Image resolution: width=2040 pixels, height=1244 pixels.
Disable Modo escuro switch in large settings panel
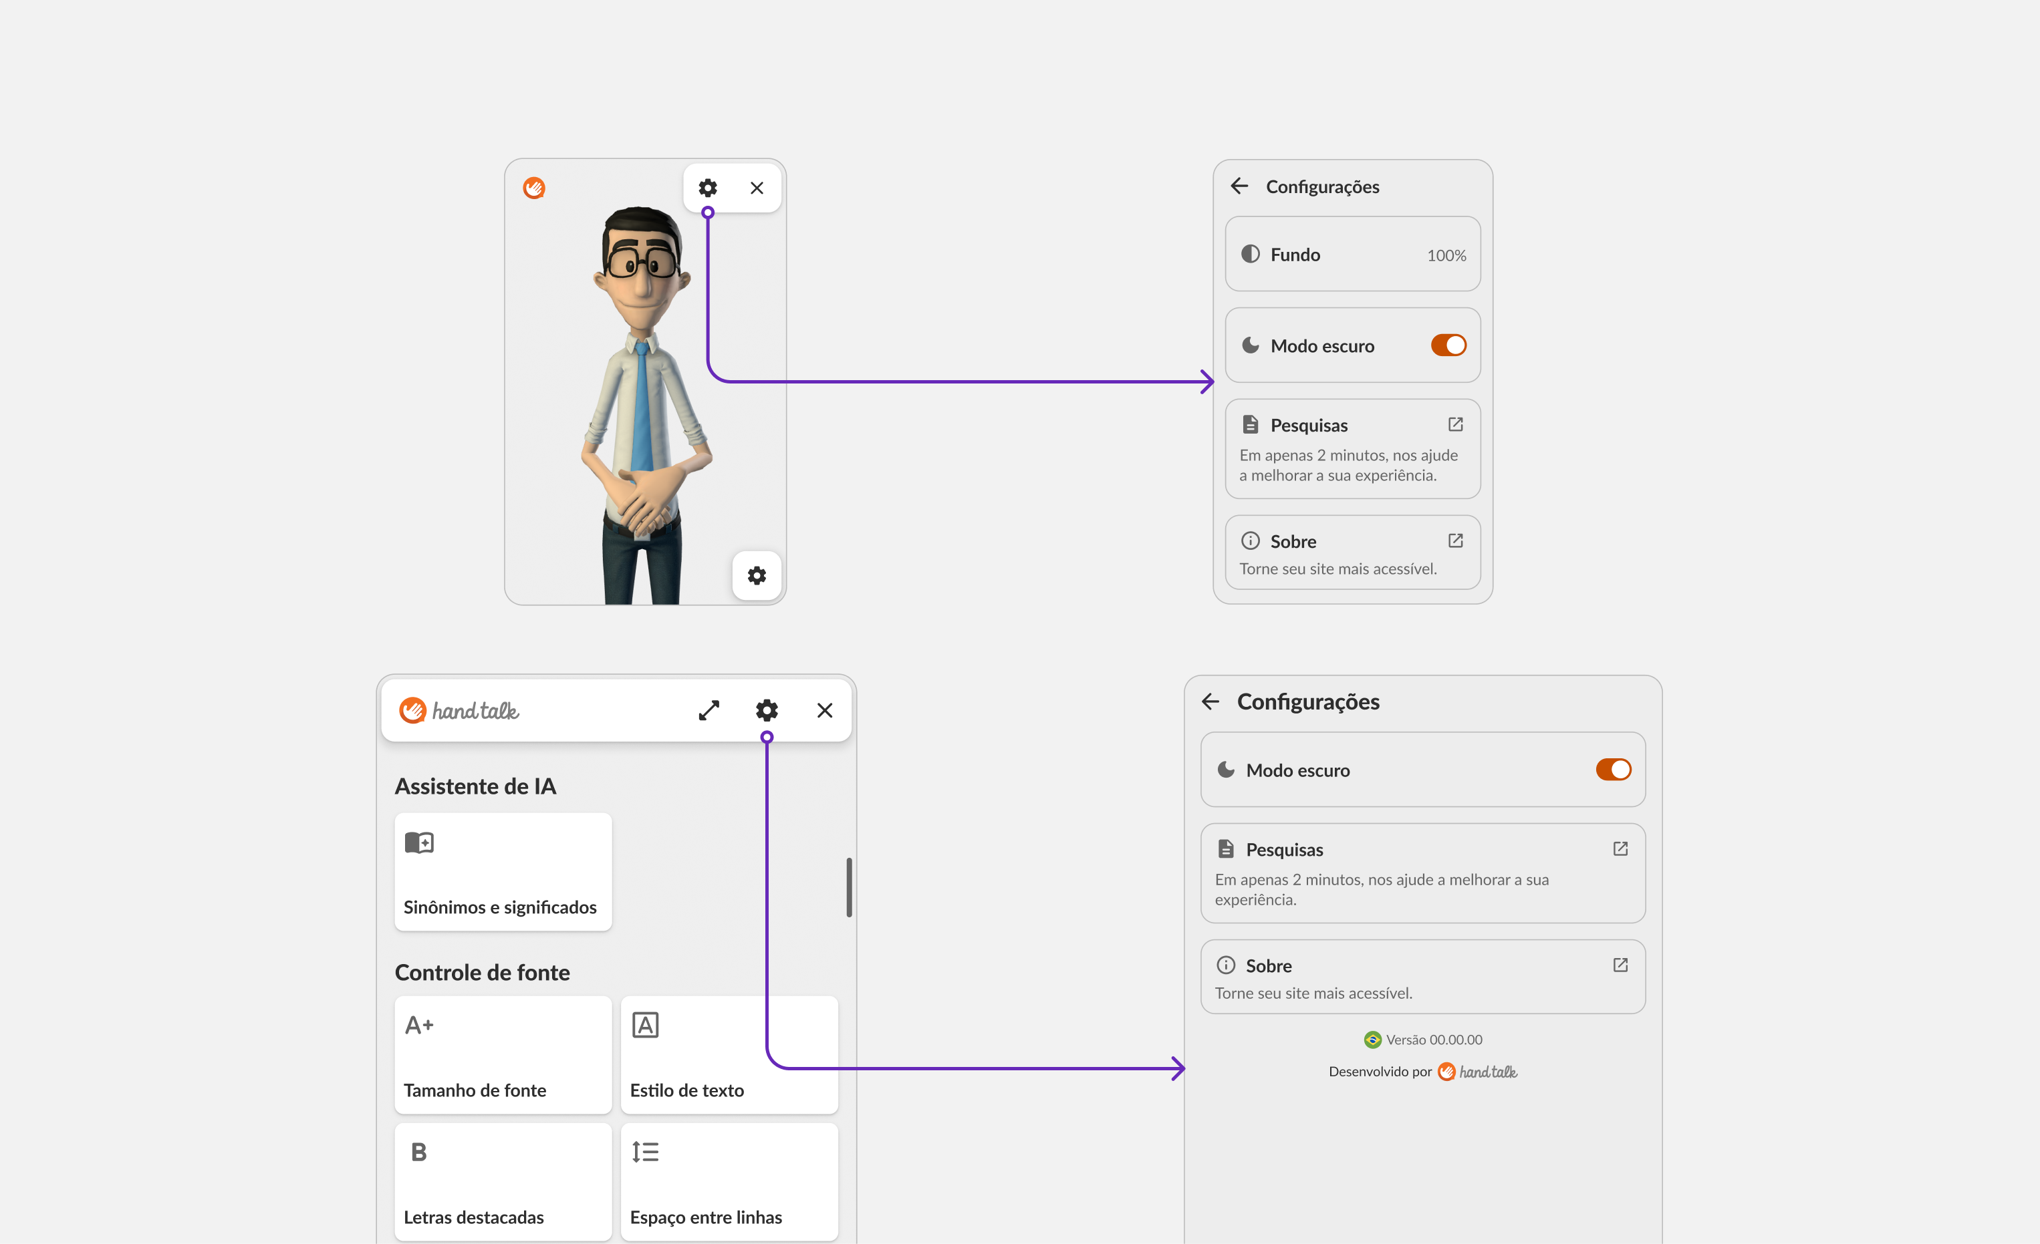[1612, 770]
